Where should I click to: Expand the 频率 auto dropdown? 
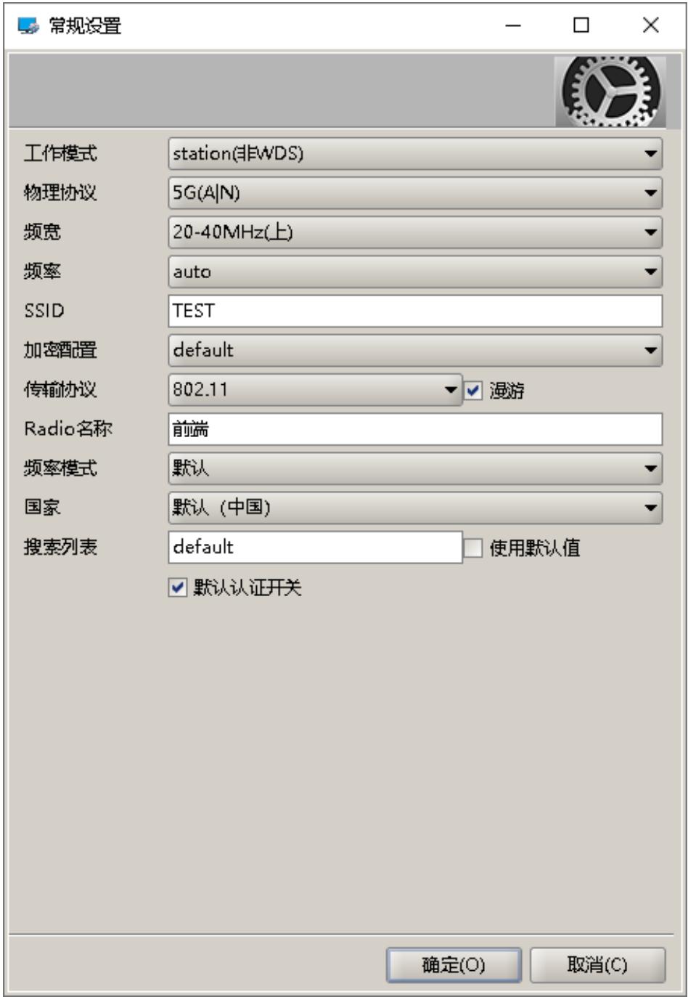click(415, 272)
